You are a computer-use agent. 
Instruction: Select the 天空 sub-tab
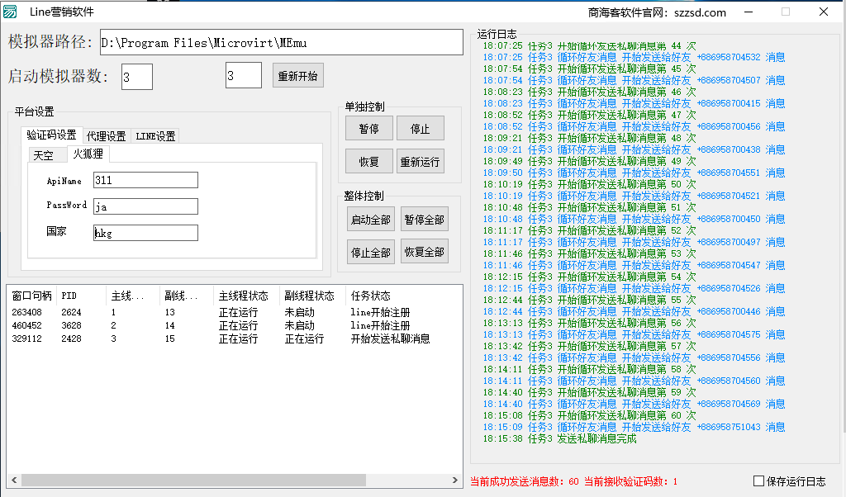click(x=43, y=155)
